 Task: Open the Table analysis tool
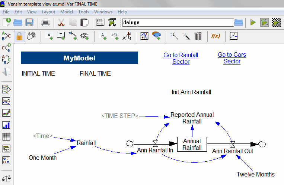coord(6,136)
